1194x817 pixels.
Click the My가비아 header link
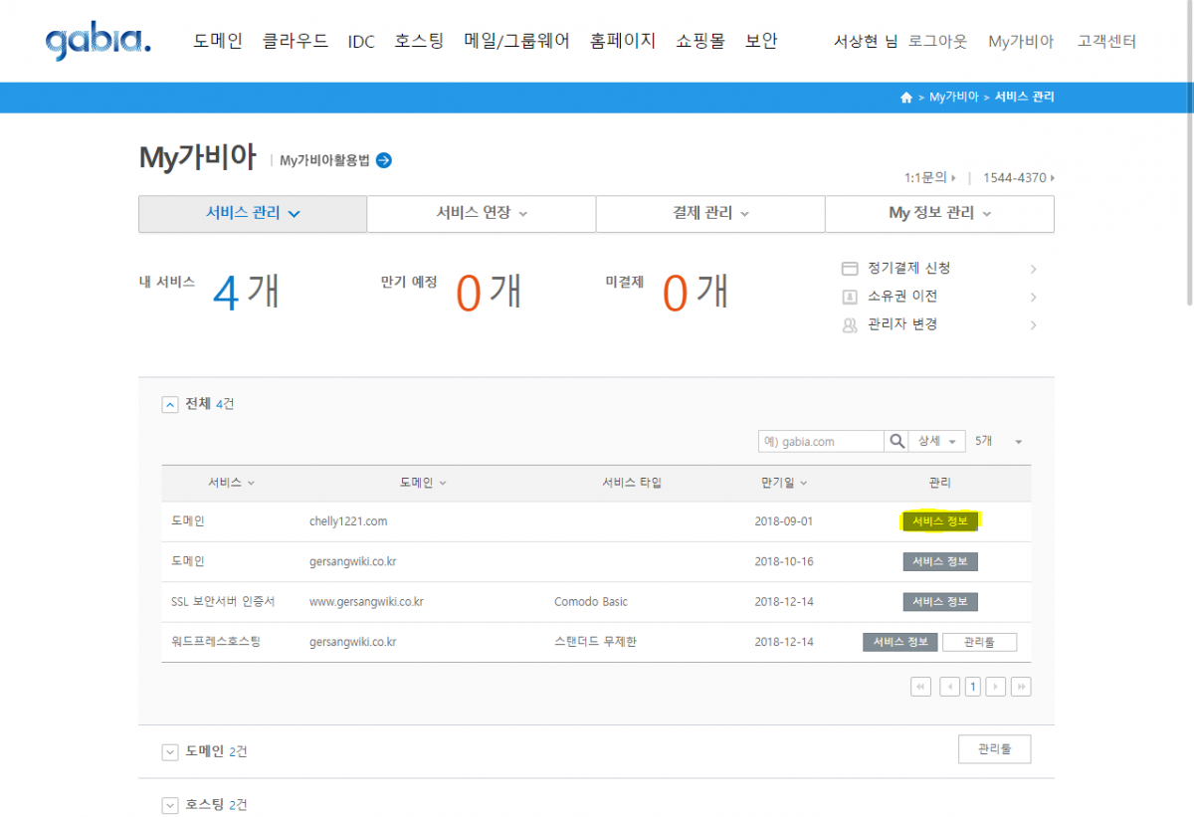tap(1021, 42)
